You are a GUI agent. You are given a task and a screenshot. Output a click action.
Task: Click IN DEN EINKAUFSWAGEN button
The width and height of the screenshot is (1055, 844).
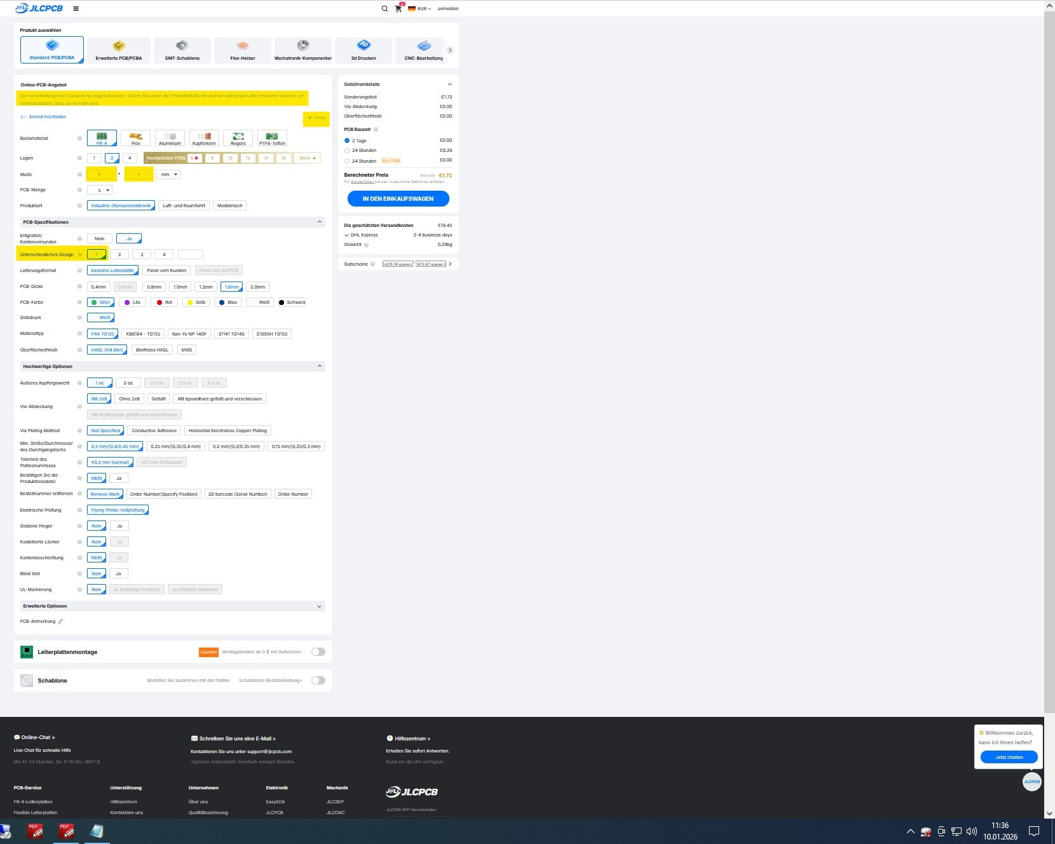pos(398,199)
